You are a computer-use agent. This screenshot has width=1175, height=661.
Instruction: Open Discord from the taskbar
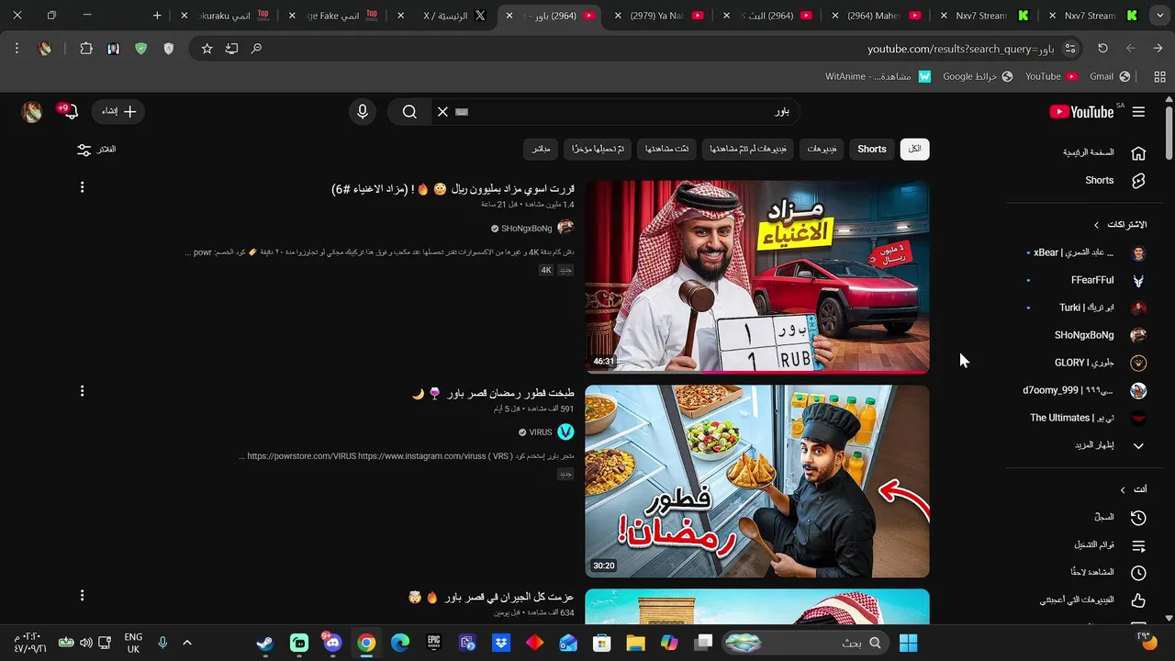(332, 643)
